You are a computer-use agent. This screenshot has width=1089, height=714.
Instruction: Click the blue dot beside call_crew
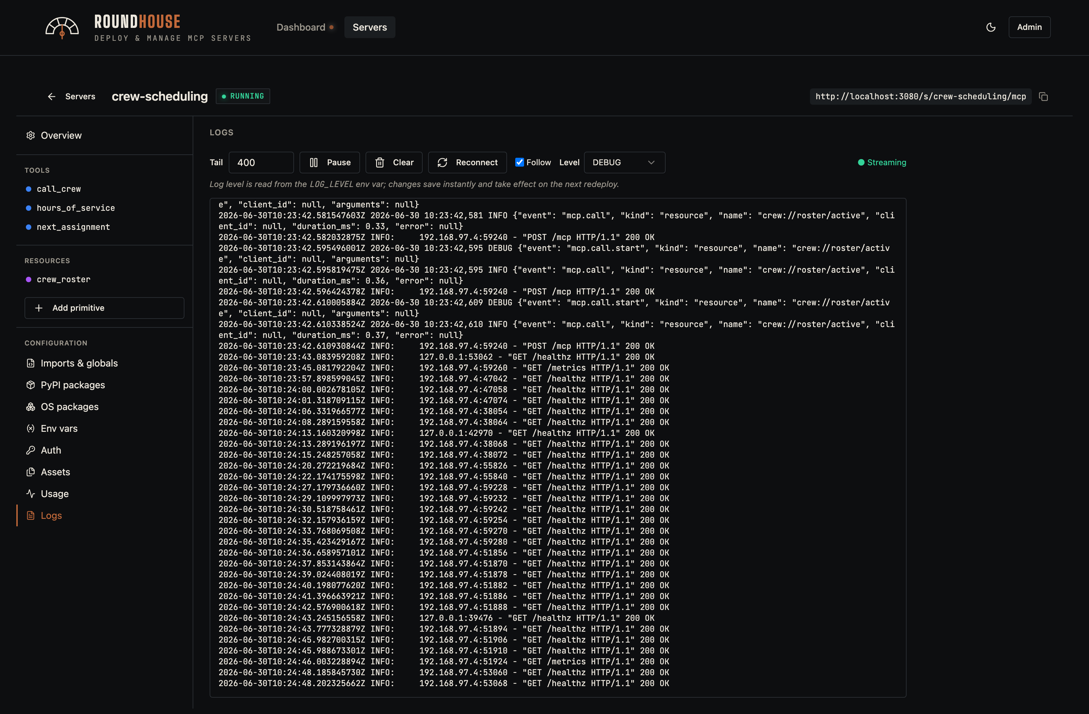[x=28, y=189]
